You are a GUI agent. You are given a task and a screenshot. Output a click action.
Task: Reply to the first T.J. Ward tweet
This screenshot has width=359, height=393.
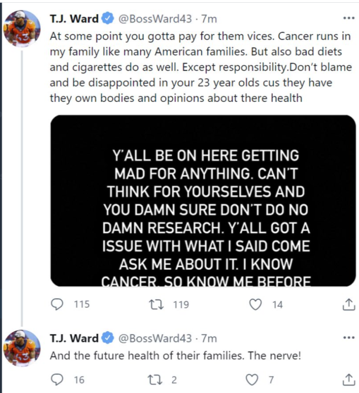(57, 304)
